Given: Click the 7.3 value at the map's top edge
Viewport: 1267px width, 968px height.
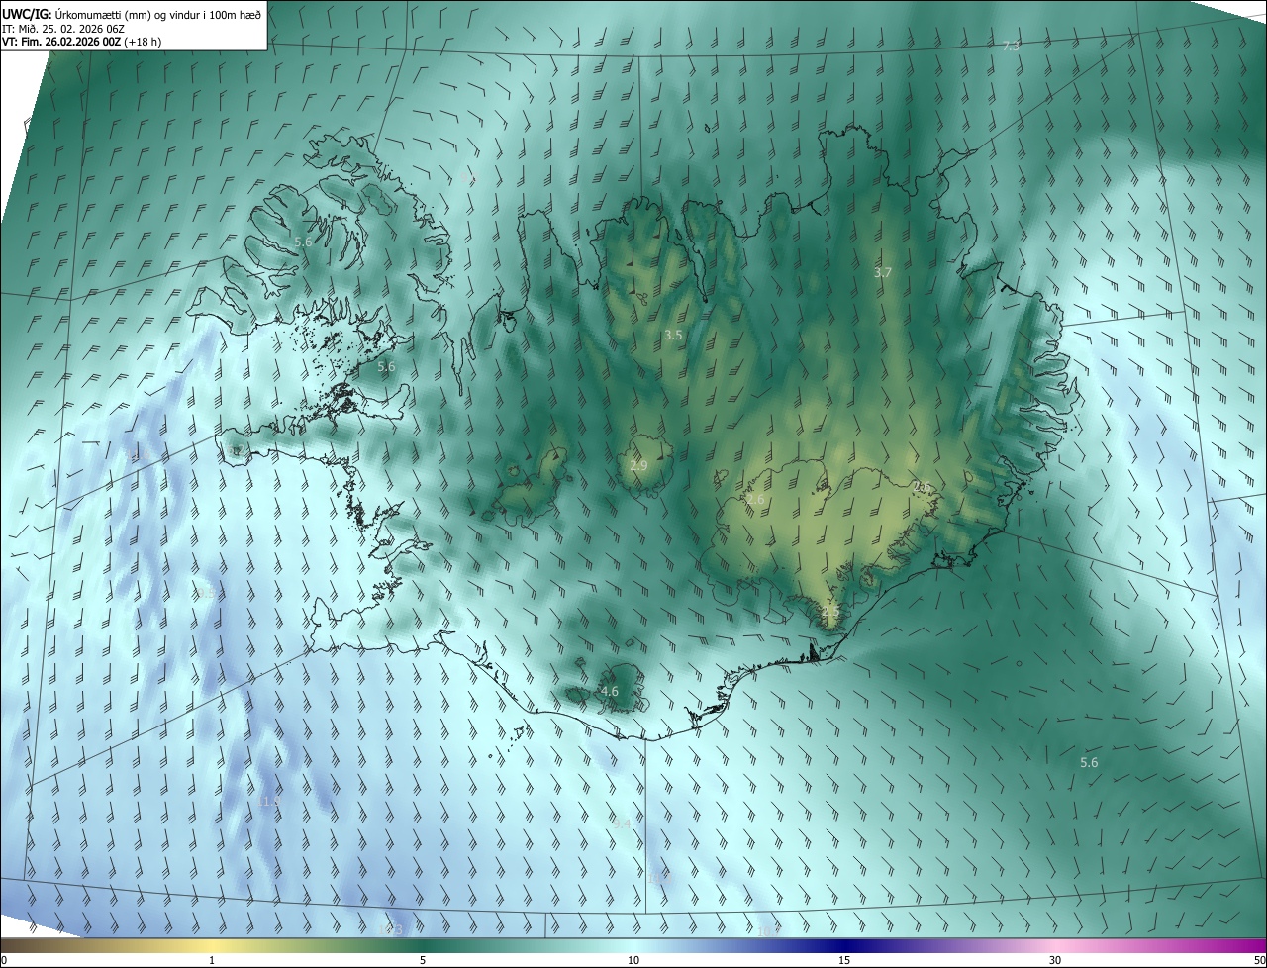Looking at the screenshot, I should [x=1011, y=47].
